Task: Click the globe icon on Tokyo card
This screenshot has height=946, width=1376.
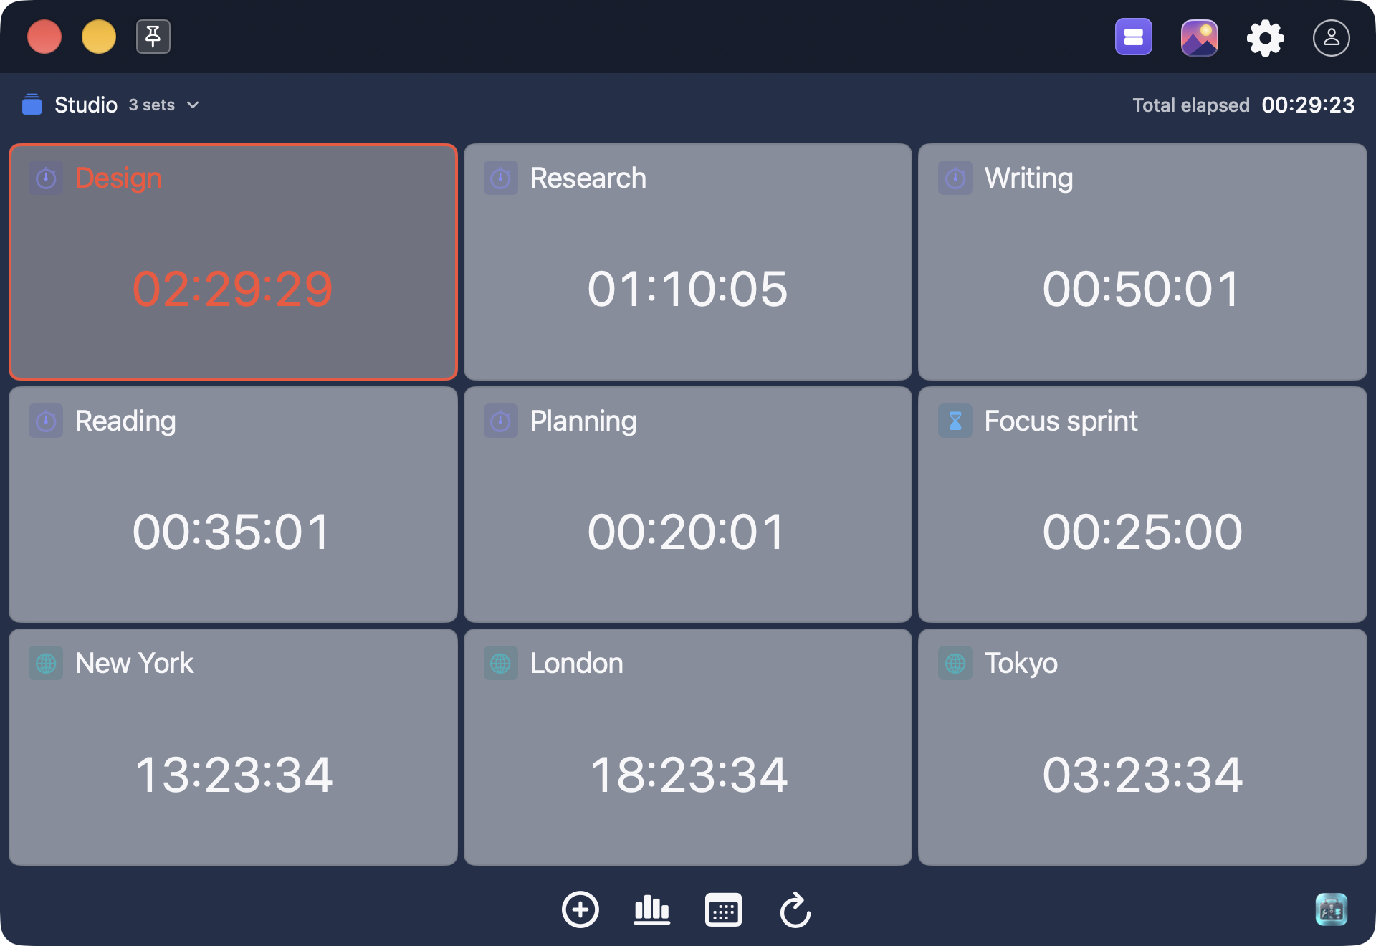Action: click(x=955, y=663)
